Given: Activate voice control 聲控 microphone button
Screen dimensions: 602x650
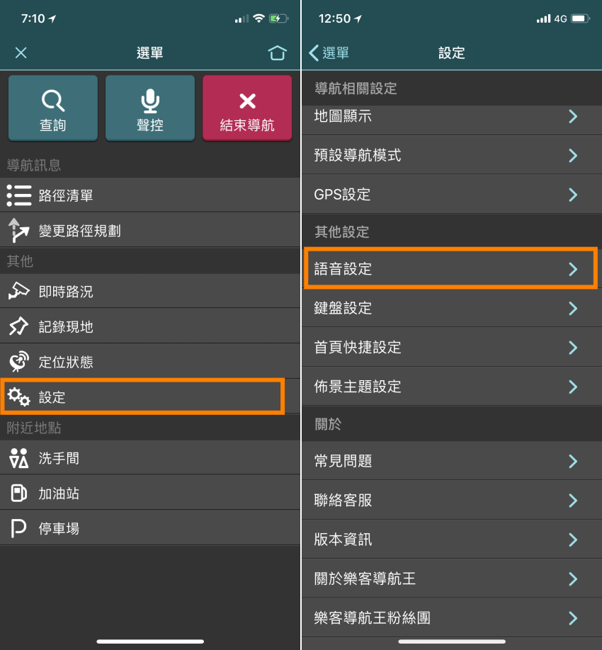Looking at the screenshot, I should click(x=150, y=108).
